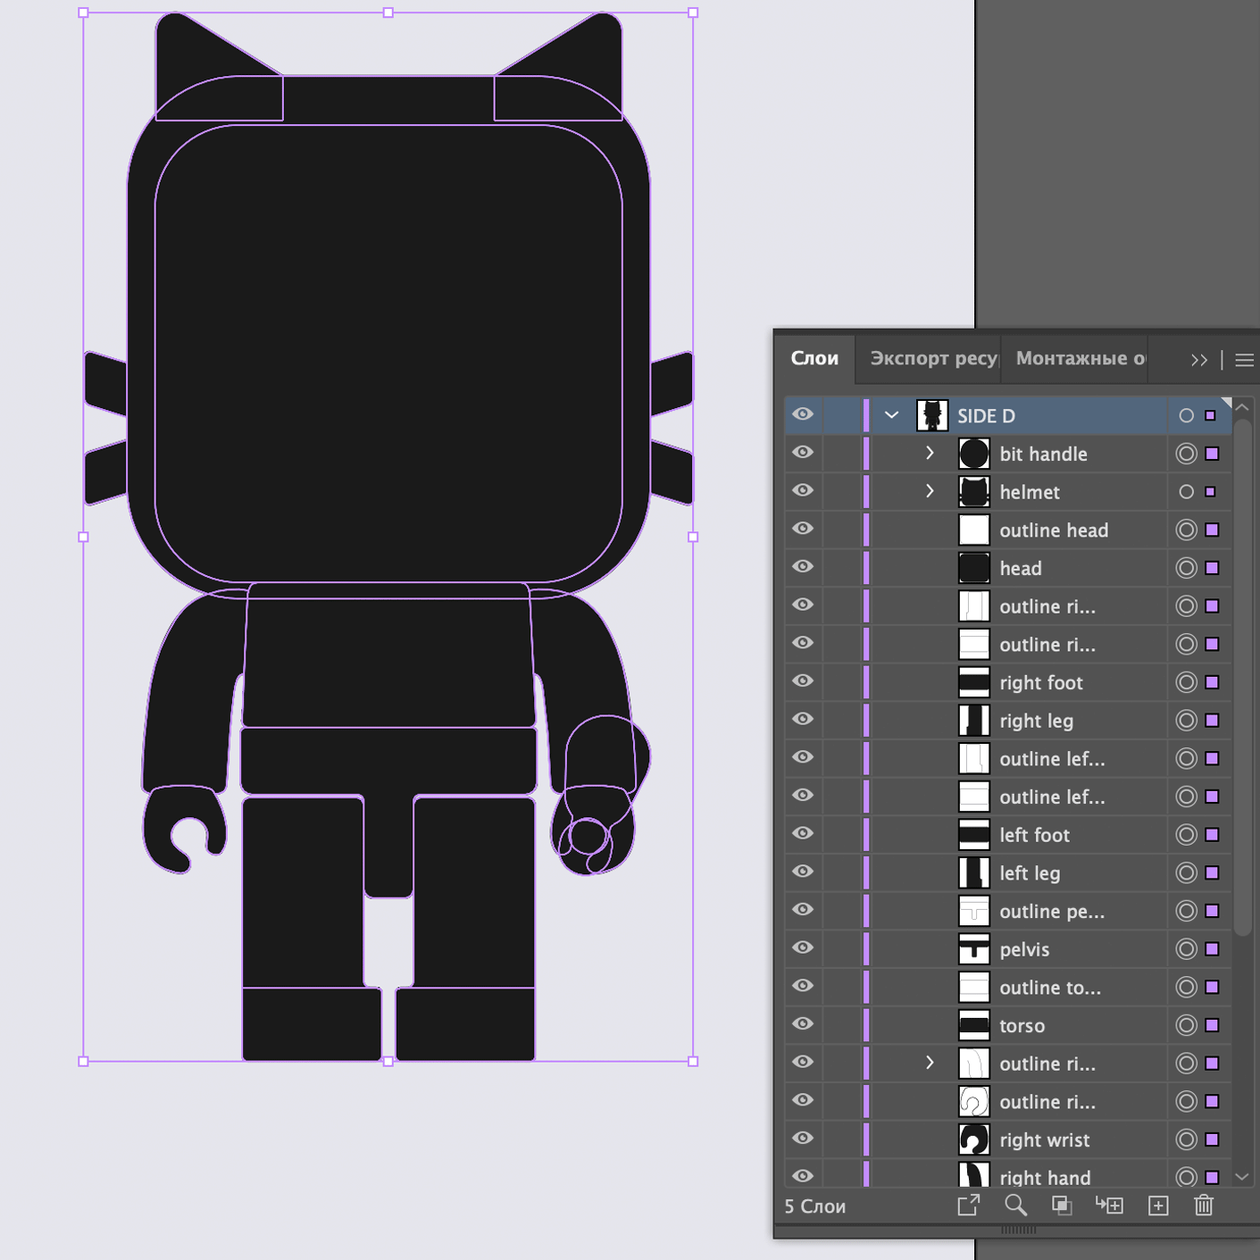
Task: Toggle visibility of the pelvis layer
Action: (x=803, y=948)
